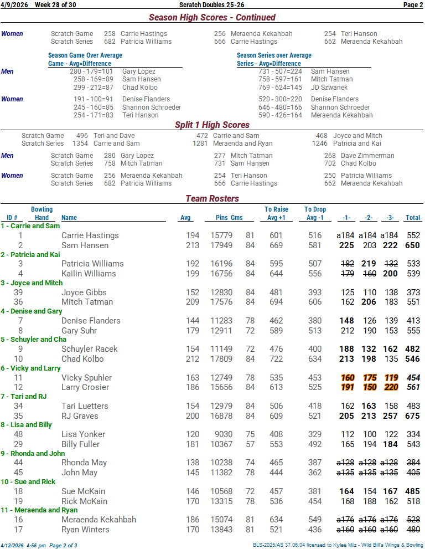The height and width of the screenshot is (549, 425).
Task: Select 'Scratch Doubles 25-26' league title
Action: pyautogui.click(x=211, y=4)
